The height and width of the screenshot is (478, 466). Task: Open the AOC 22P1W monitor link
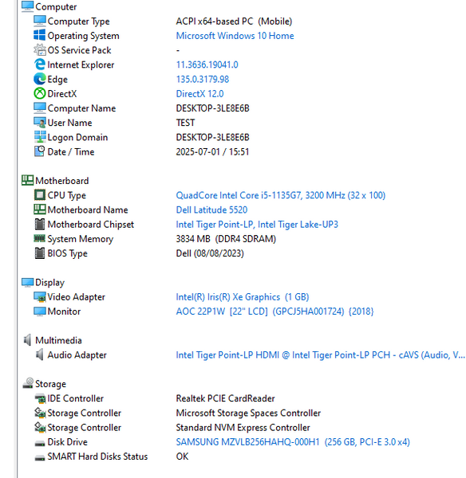[274, 311]
